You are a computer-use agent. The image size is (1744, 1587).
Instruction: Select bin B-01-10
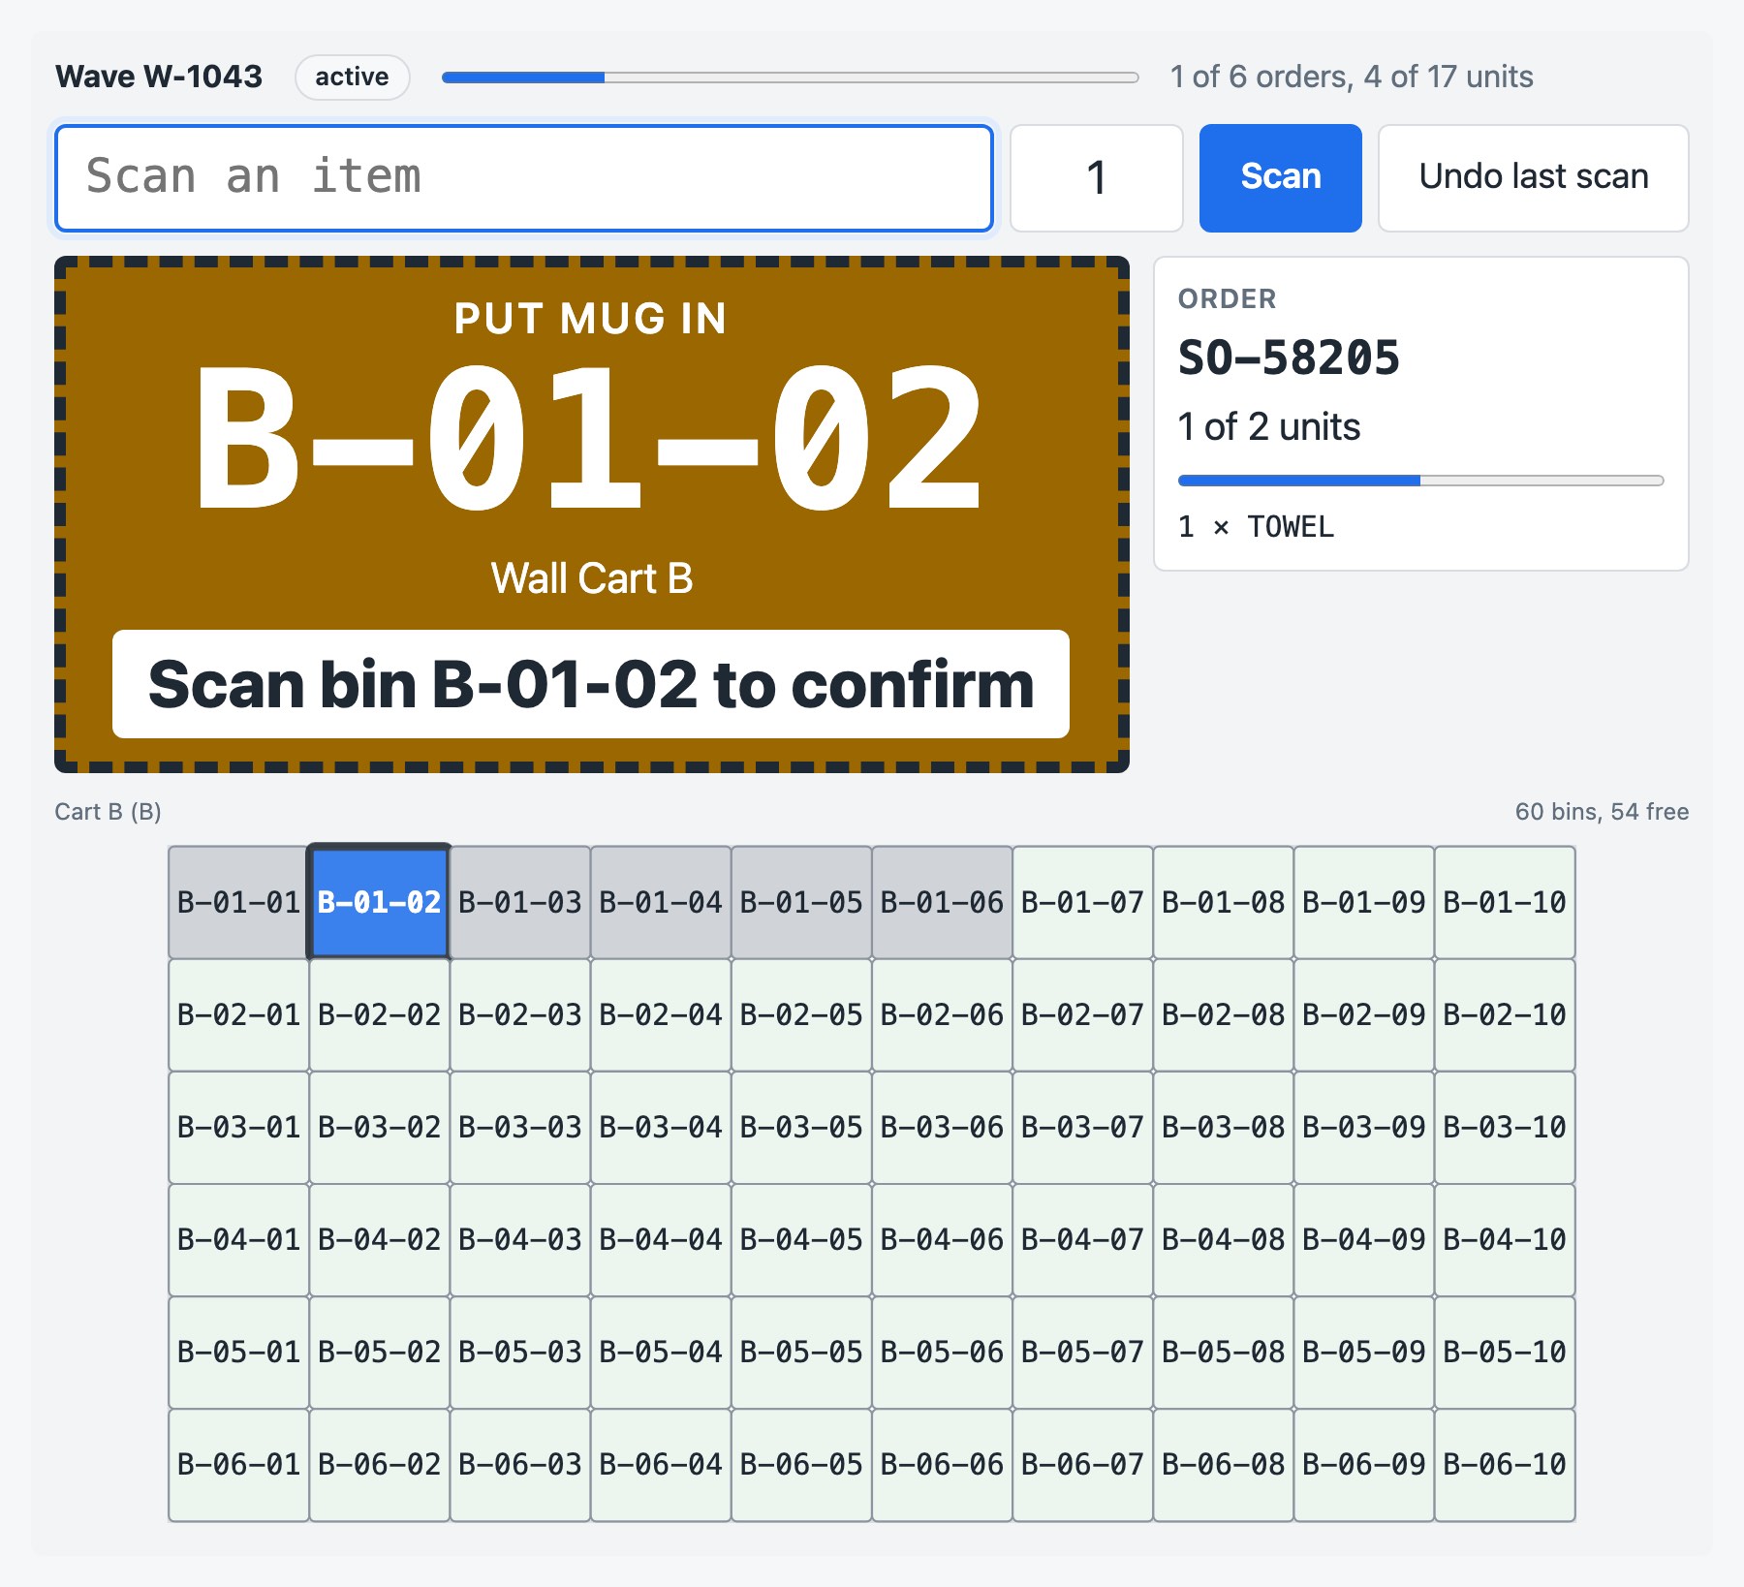pyautogui.click(x=1505, y=902)
